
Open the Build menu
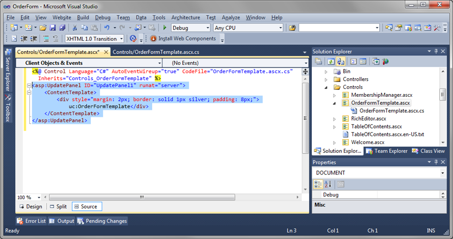(x=83, y=17)
